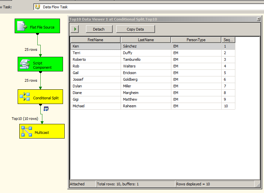Select the Dylan cell
Image resolution: width=264 pixels, height=193 pixels.
tap(95, 86)
